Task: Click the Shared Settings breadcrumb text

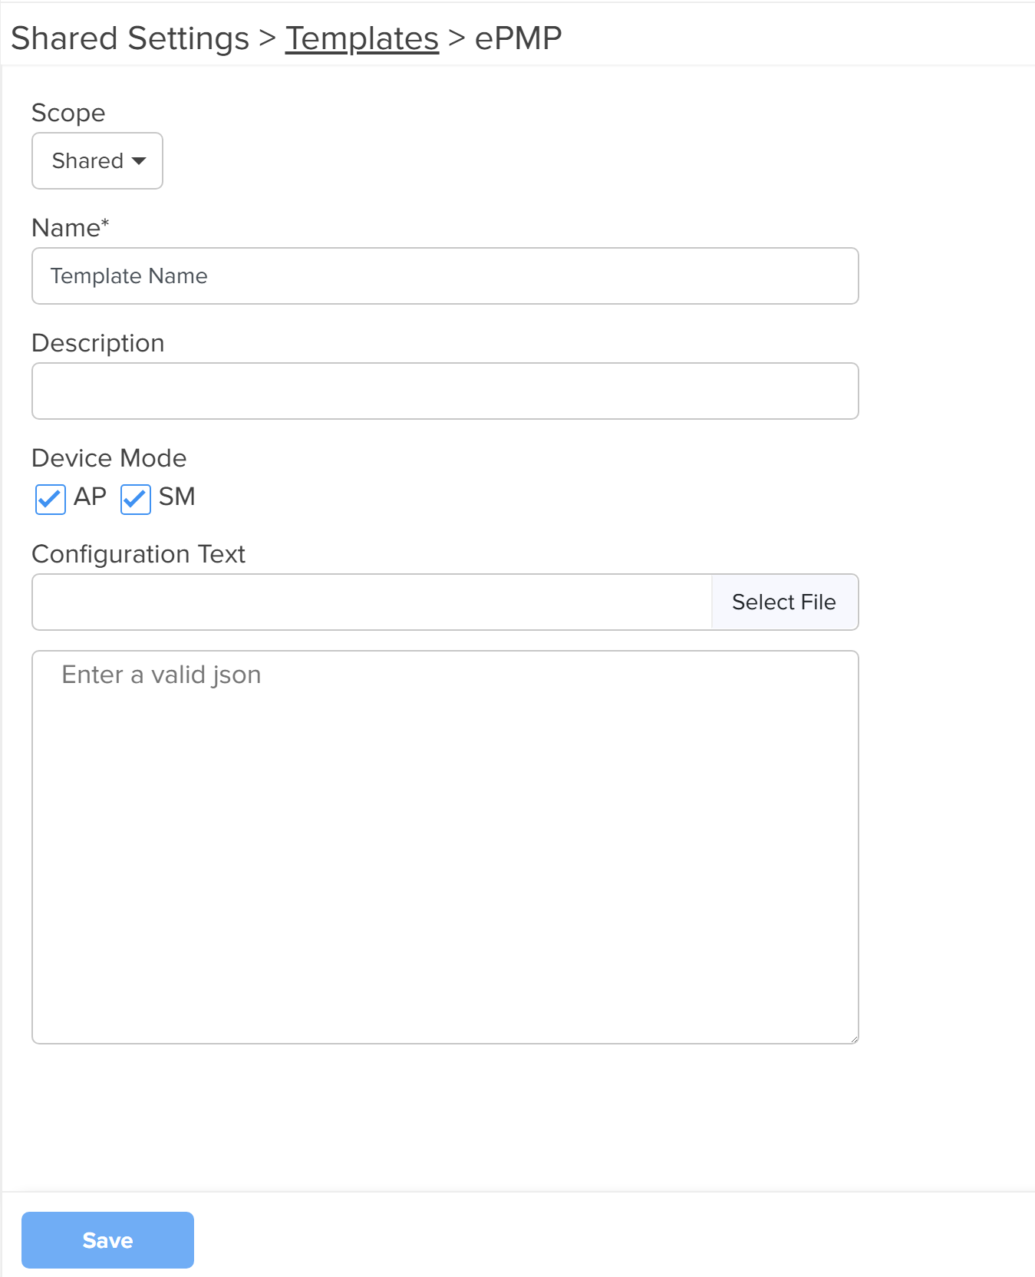Action: (130, 38)
